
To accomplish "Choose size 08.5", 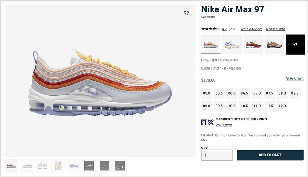I will [x=295, y=94].
